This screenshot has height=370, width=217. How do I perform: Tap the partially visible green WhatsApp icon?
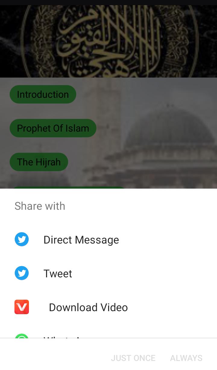click(x=22, y=336)
